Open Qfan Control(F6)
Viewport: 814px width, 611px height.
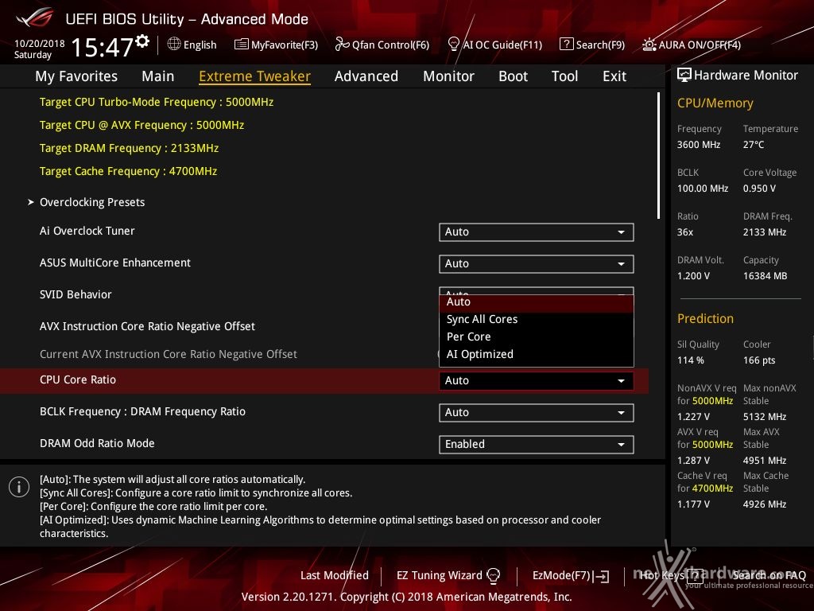click(382, 45)
